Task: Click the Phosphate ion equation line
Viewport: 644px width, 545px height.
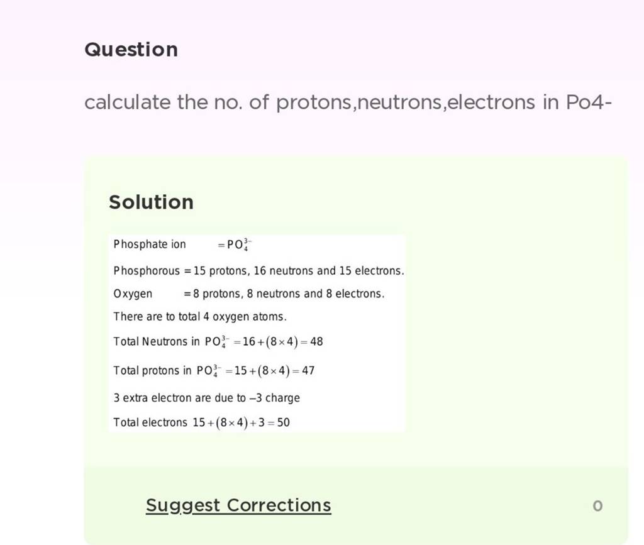Action: pyautogui.click(x=182, y=244)
